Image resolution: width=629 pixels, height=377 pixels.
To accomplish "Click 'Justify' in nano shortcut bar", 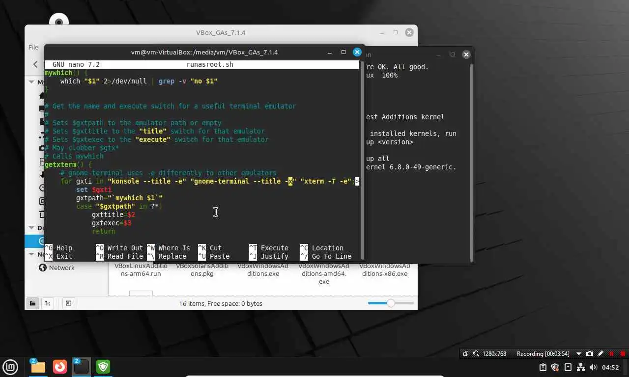I will point(275,256).
